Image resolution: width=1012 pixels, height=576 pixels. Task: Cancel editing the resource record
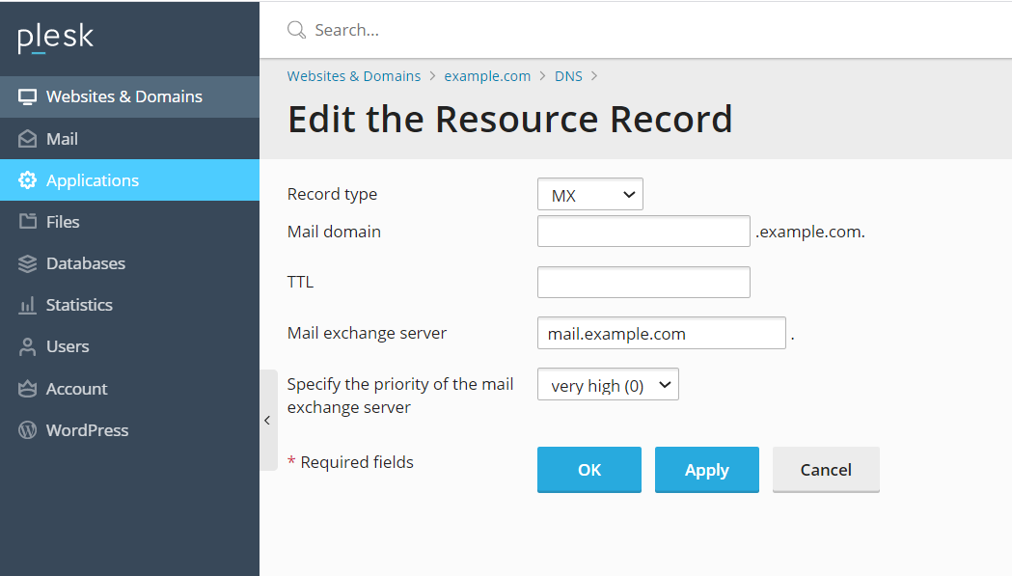(825, 470)
